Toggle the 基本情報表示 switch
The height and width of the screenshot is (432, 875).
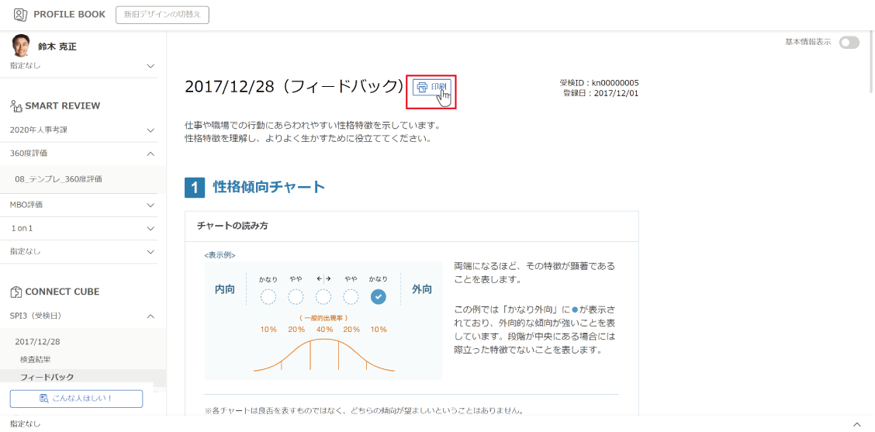tap(849, 43)
